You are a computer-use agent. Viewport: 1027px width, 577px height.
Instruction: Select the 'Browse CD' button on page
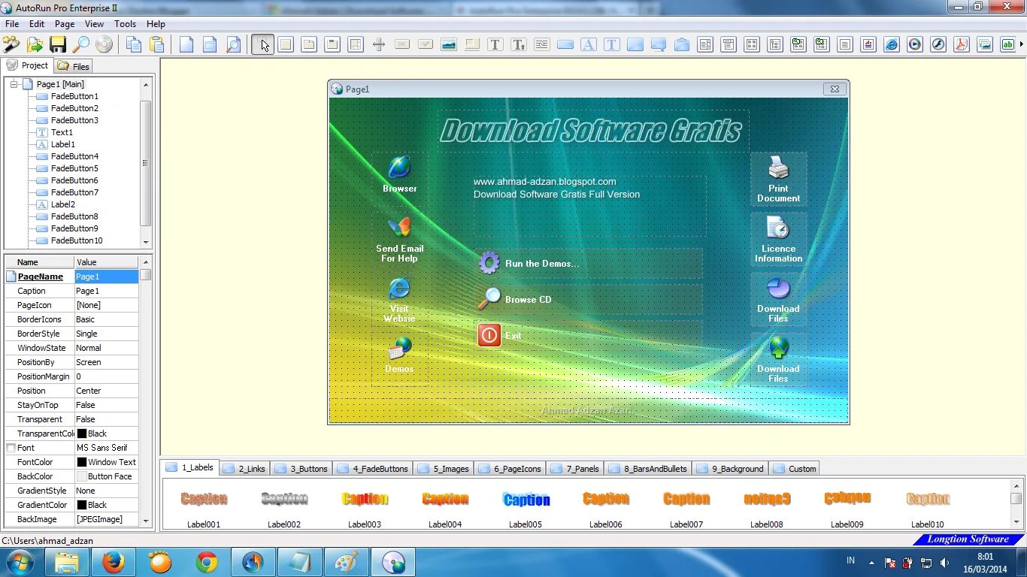click(x=589, y=299)
